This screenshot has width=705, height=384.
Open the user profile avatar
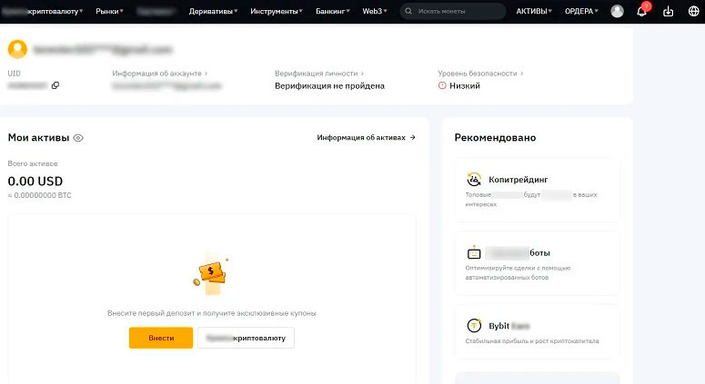point(618,12)
